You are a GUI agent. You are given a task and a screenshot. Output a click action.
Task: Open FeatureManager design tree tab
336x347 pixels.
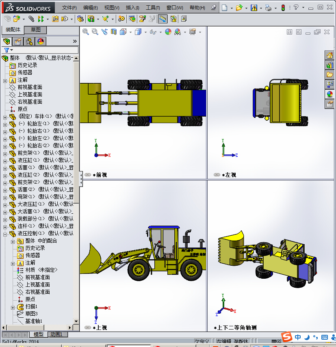(x=7, y=41)
